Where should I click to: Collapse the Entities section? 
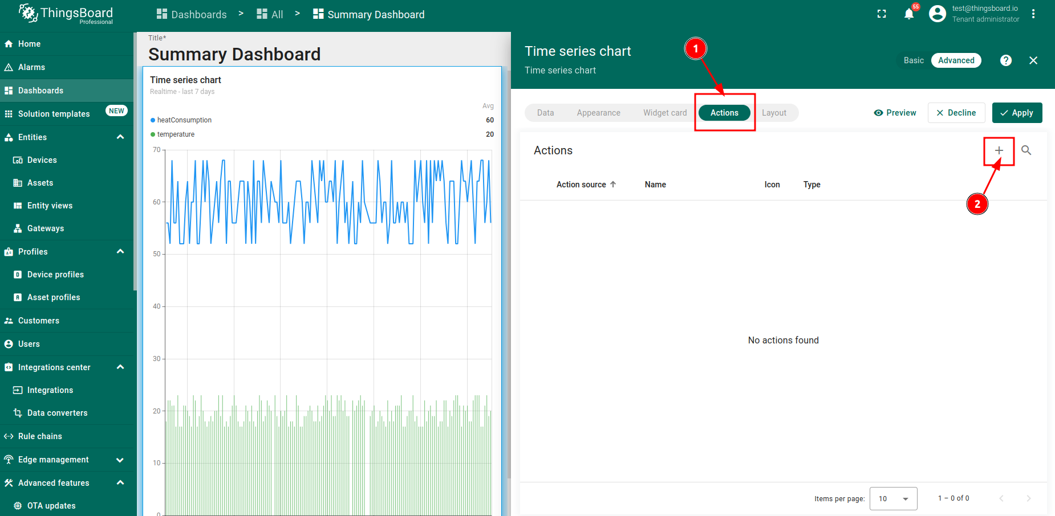120,137
